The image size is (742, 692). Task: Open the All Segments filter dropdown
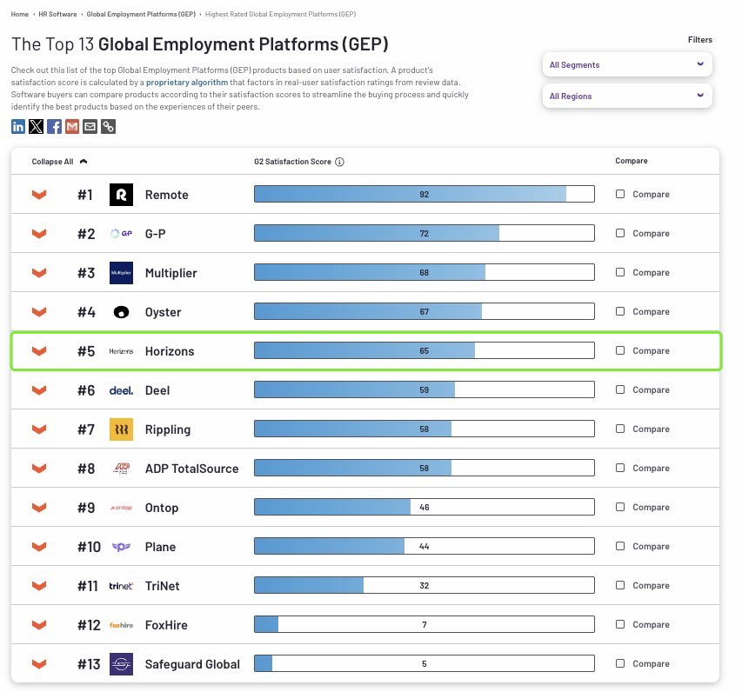coord(627,65)
